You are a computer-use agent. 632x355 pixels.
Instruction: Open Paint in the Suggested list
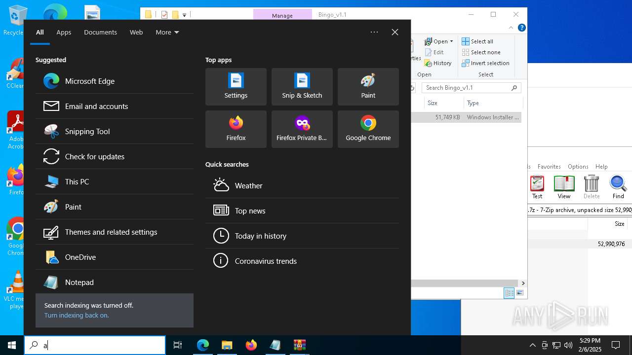click(115, 207)
